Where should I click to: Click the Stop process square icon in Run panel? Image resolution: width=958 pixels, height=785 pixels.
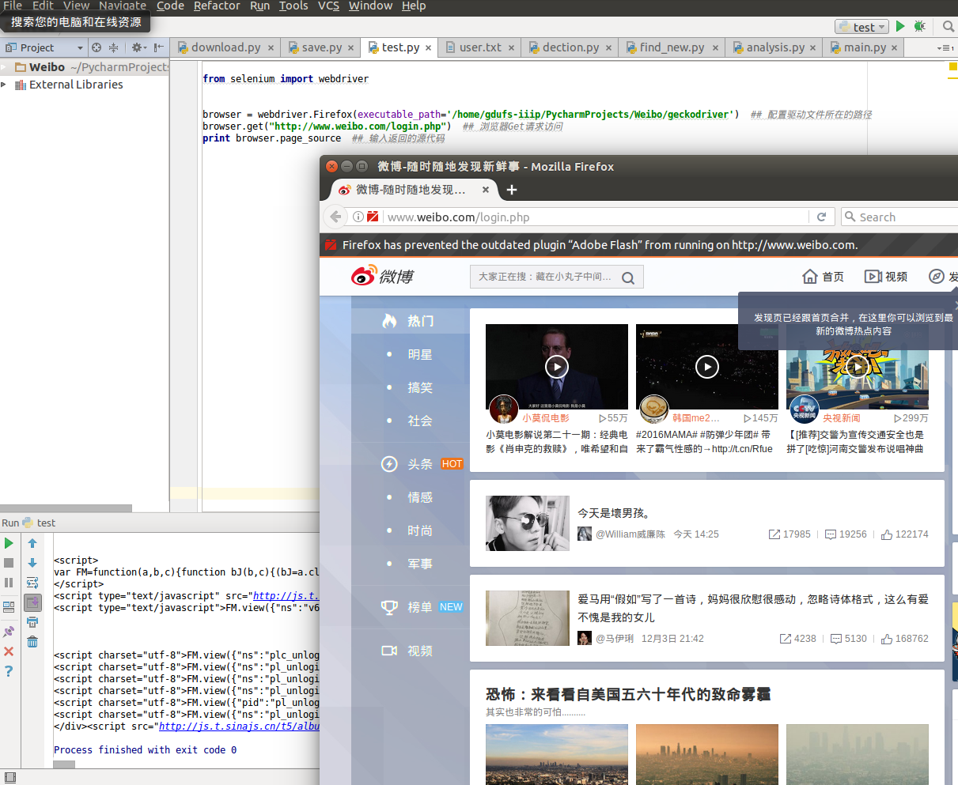coord(9,563)
